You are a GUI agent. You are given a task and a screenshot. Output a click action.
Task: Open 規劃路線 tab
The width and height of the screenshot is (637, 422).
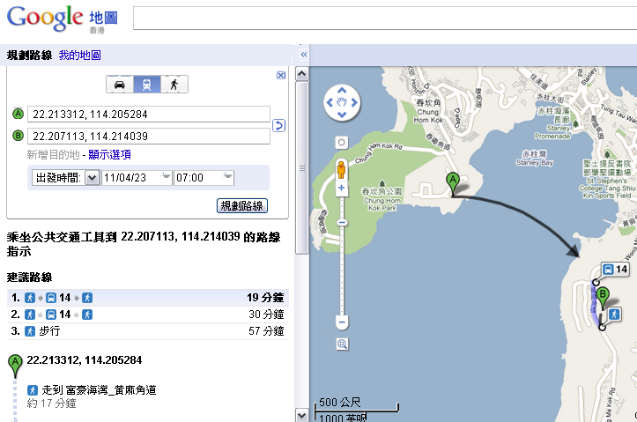30,55
